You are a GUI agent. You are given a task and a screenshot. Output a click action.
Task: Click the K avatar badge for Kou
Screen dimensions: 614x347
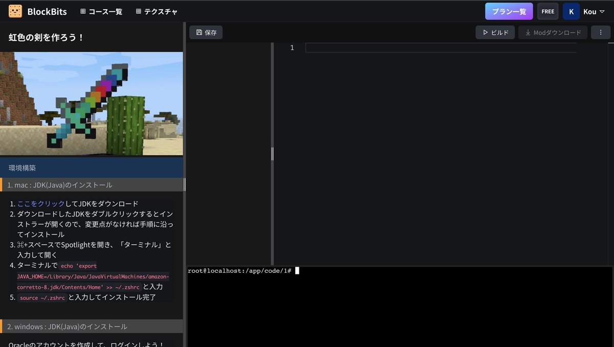pos(571,11)
